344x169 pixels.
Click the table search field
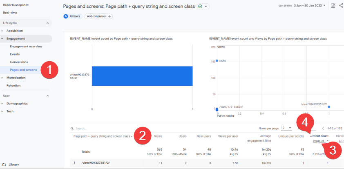[x=123, y=128]
